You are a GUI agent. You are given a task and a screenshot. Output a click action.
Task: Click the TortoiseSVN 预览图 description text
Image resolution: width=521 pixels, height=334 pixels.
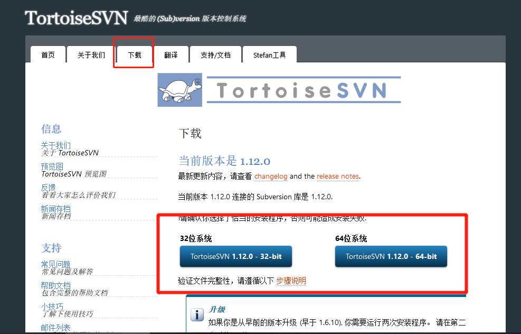coord(74,174)
